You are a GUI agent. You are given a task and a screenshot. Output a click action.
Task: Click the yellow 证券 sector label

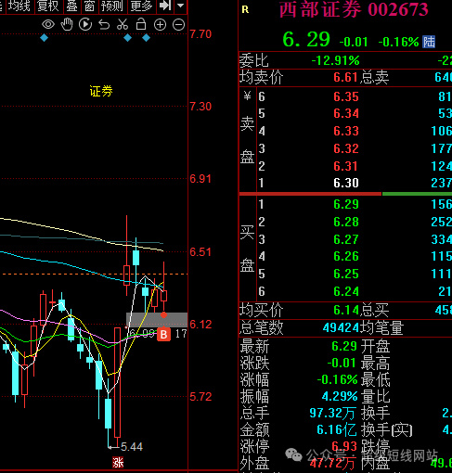click(101, 91)
